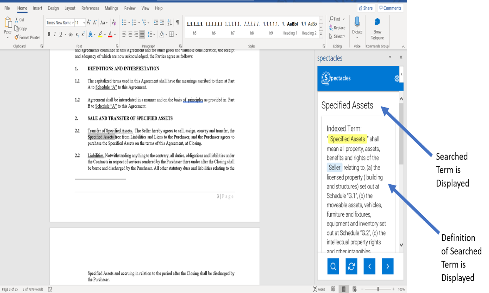The height and width of the screenshot is (293, 489).
Task: Expand bullet list options
Action: click(x=129, y=22)
